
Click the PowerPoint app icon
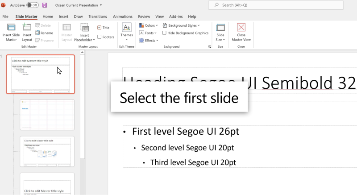(x=3, y=5)
